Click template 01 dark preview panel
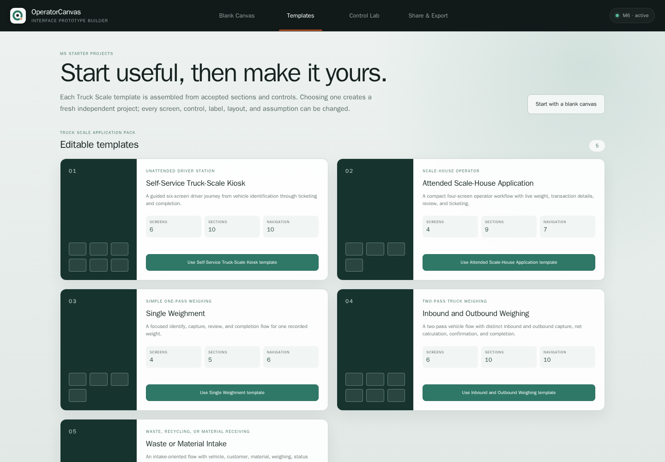Screen dimensions: 665x462 tap(98, 219)
